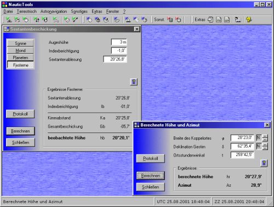Select the Mond button
This screenshot has height=207, width=274.
pos(20,50)
